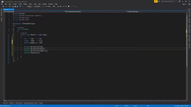
Task: Open the Error List tab
Action: coord(5,103)
